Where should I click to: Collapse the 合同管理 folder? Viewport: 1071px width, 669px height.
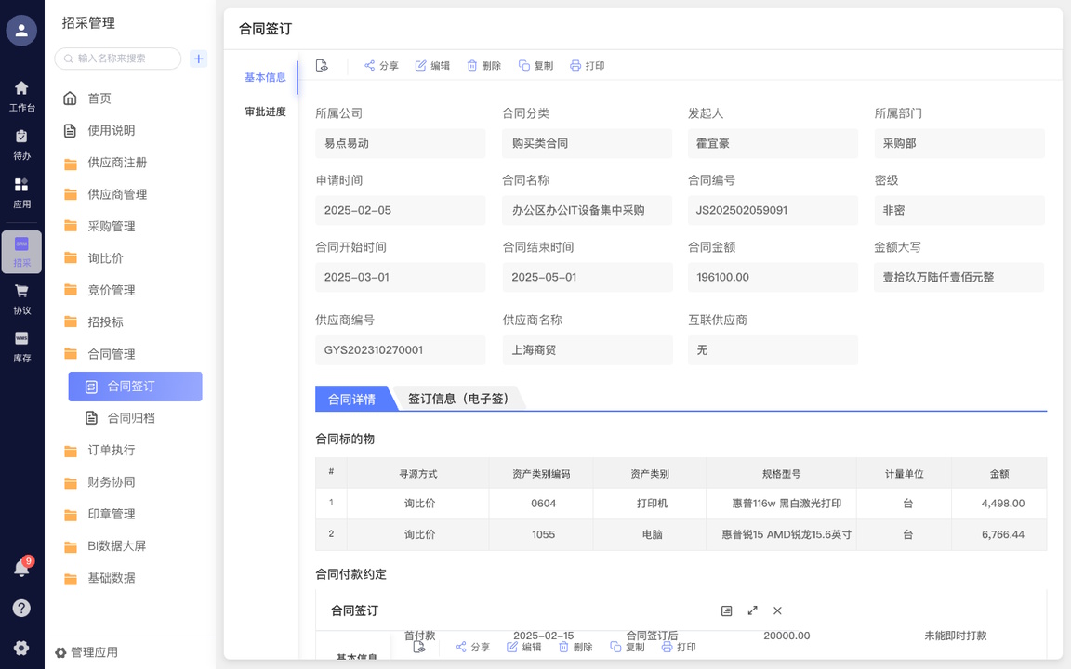click(112, 354)
